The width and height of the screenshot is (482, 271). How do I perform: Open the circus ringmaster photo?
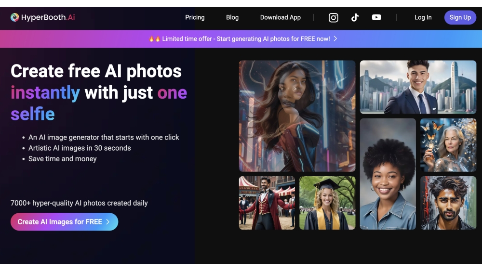pos(267,203)
